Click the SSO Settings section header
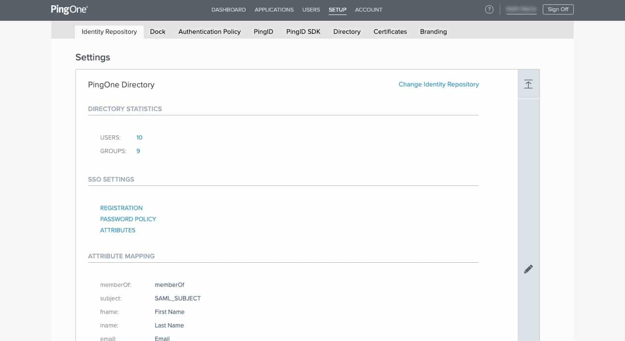 click(x=111, y=179)
